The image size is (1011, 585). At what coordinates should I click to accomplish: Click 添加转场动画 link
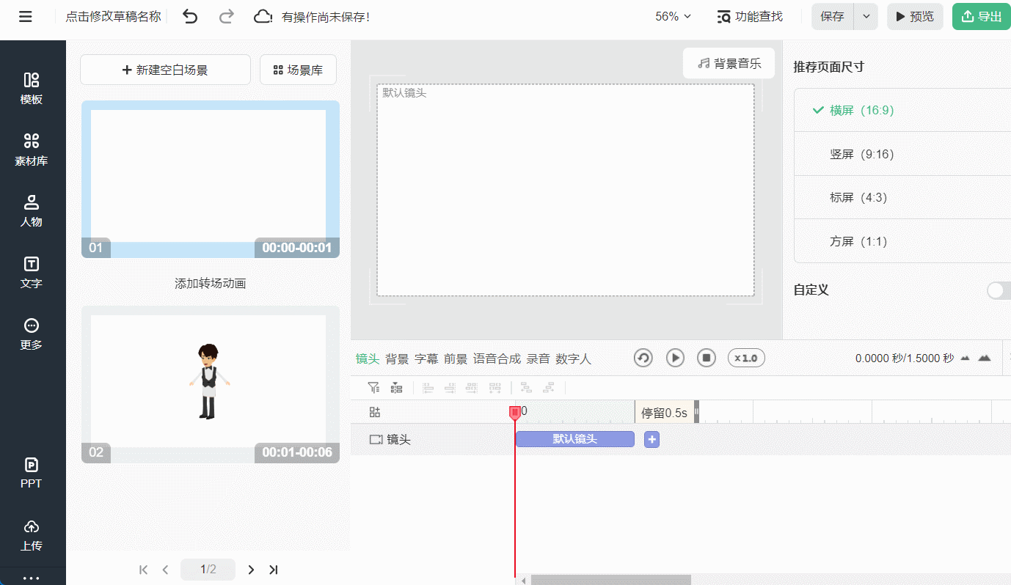pyautogui.click(x=211, y=283)
